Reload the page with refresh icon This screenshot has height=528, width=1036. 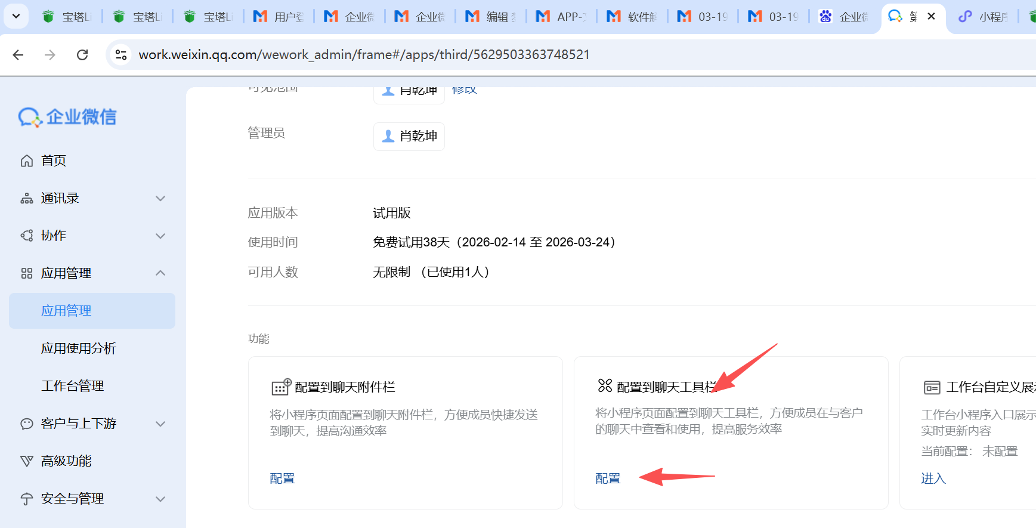(x=82, y=55)
